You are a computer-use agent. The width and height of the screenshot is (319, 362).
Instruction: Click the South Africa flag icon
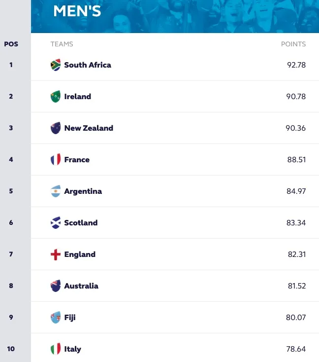coord(56,65)
